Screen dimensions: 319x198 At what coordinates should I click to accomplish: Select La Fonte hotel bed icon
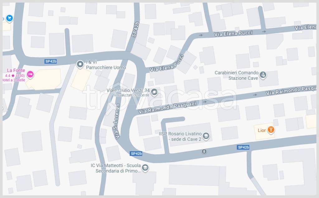(x=30, y=74)
